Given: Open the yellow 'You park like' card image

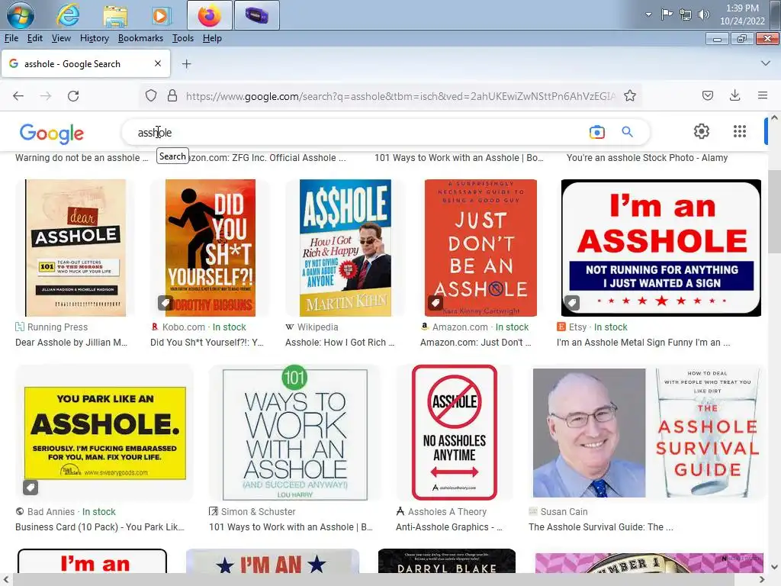Looking at the screenshot, I should 105,433.
